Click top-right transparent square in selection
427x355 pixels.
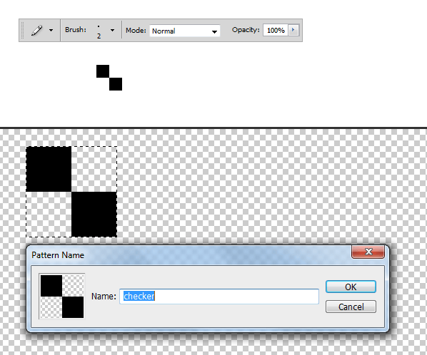pyautogui.click(x=94, y=169)
